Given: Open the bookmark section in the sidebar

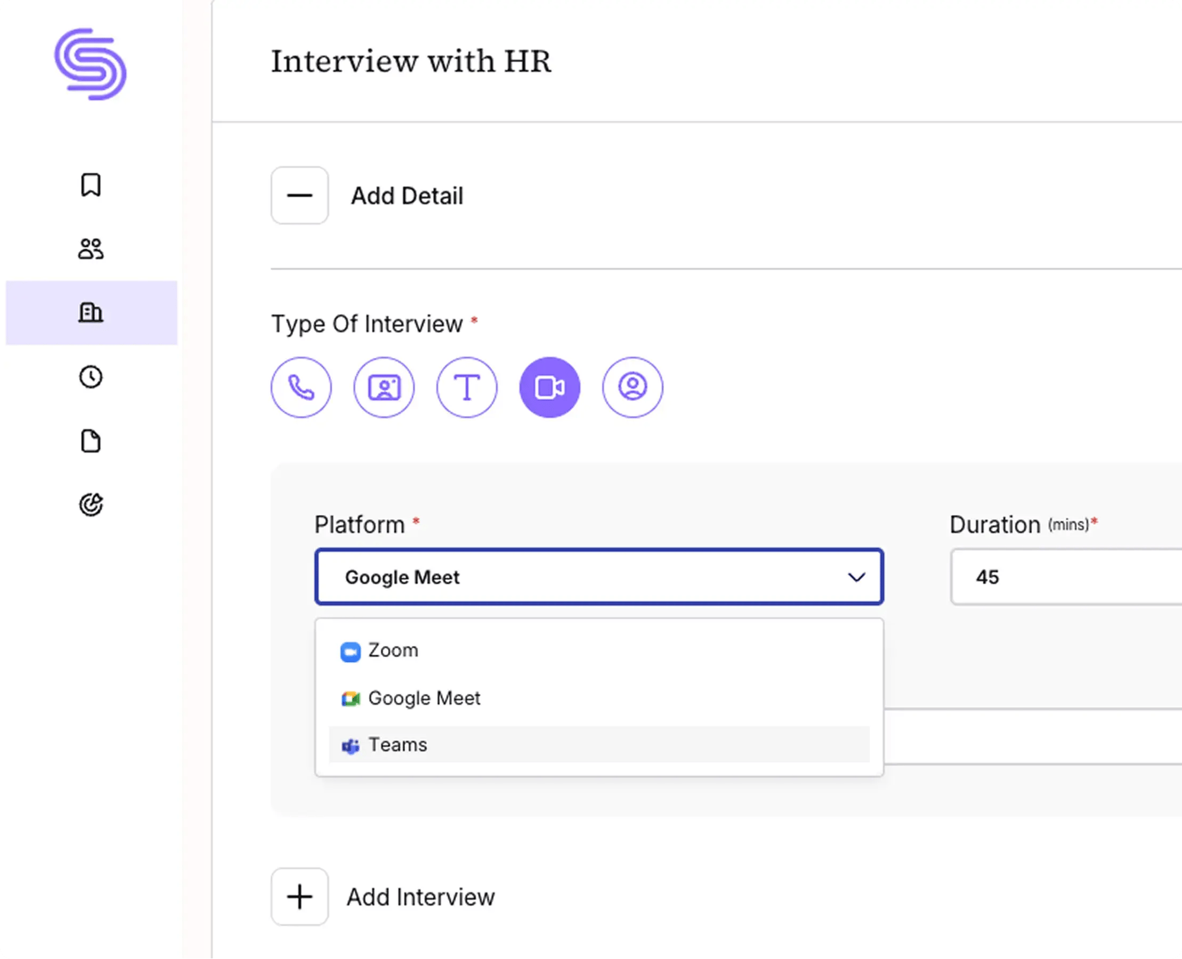Looking at the screenshot, I should coord(91,184).
